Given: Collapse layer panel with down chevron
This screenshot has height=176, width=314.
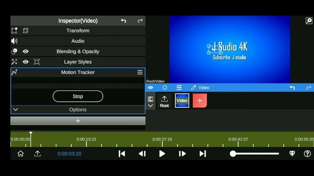Looking at the screenshot, I should click(151, 106).
